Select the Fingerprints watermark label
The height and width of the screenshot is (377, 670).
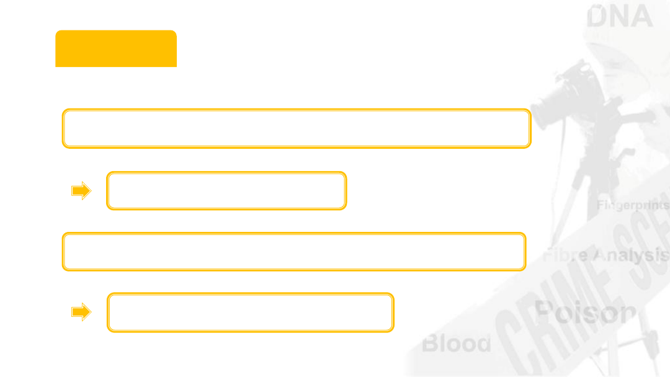click(633, 205)
